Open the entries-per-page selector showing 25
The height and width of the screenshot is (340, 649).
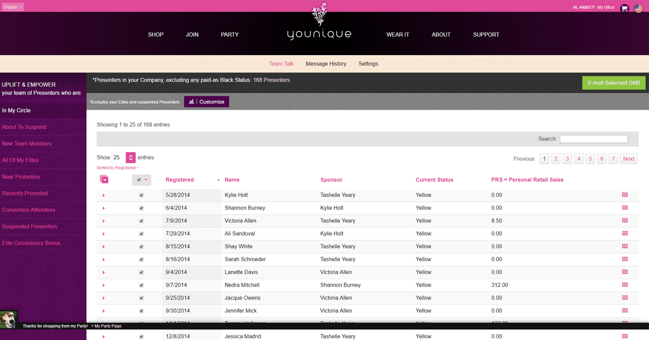(x=123, y=158)
